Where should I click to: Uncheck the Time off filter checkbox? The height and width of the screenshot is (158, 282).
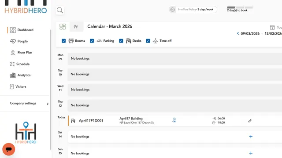(148, 41)
